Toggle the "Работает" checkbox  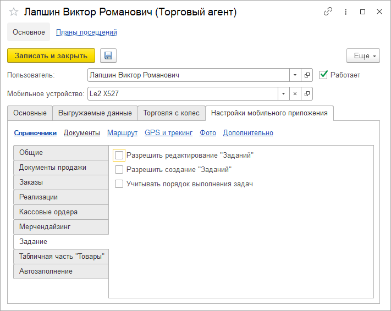click(x=323, y=75)
